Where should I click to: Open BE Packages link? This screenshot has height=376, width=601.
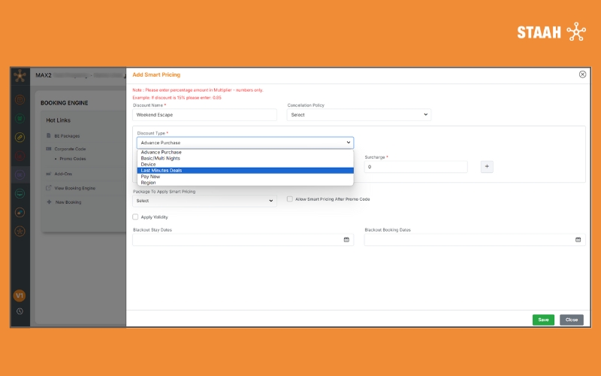pos(67,136)
